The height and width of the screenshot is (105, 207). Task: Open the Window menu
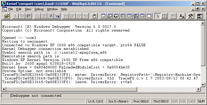(52, 9)
